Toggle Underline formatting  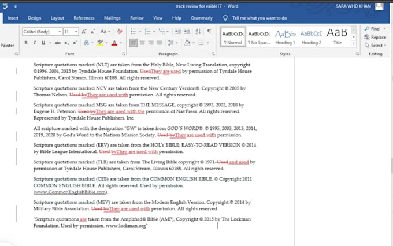click(x=43, y=43)
